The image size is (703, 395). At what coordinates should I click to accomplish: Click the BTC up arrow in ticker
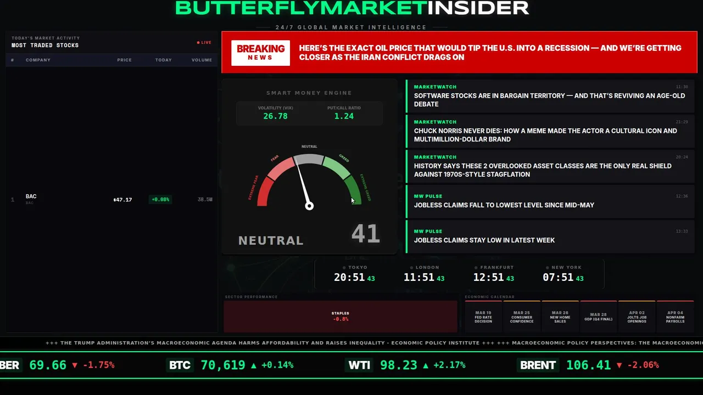click(253, 365)
